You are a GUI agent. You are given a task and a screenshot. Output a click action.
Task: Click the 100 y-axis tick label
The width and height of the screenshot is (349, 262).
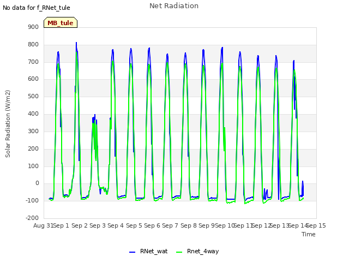tap(33, 166)
